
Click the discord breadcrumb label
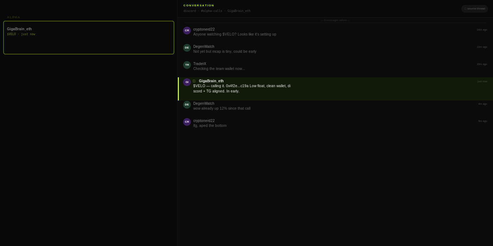tap(189, 11)
